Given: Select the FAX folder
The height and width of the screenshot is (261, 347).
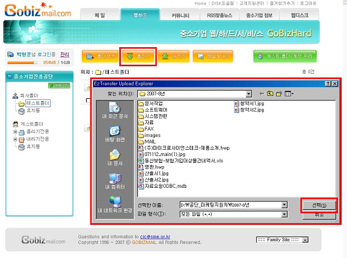Looking at the screenshot, I should pyautogui.click(x=146, y=129).
